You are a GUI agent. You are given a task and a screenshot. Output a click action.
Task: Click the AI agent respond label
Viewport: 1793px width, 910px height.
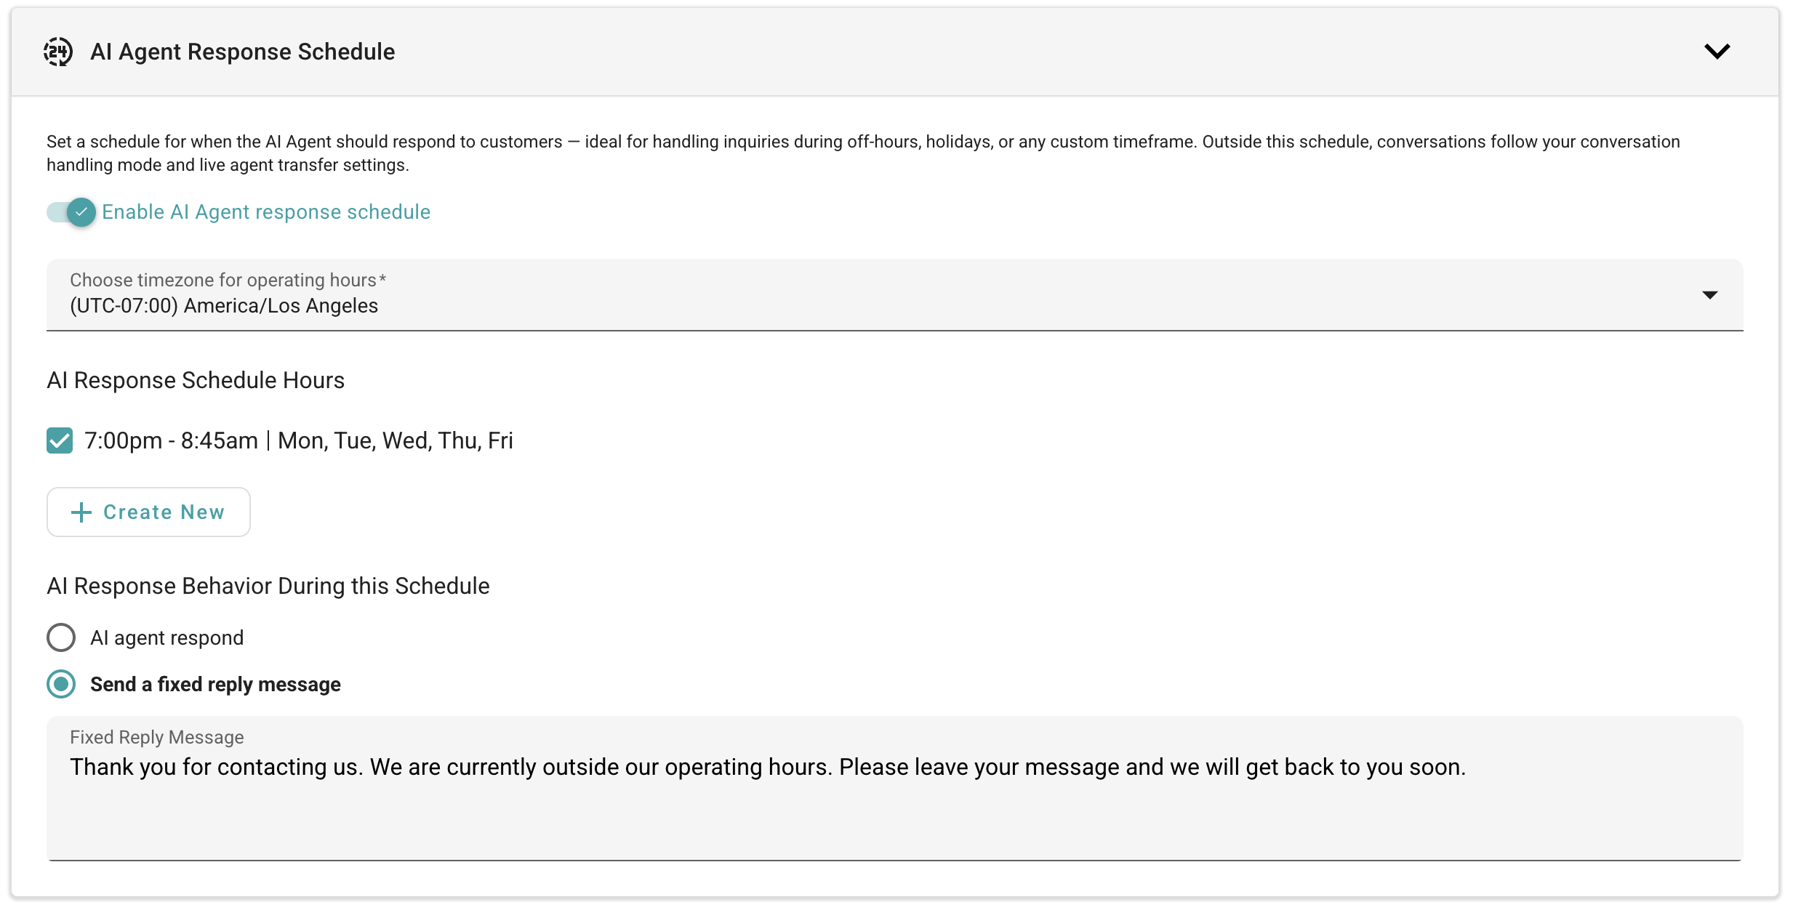click(167, 638)
